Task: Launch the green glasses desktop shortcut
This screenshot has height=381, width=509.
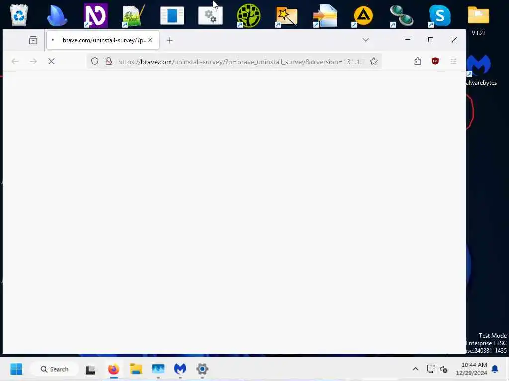Action: coord(402,15)
